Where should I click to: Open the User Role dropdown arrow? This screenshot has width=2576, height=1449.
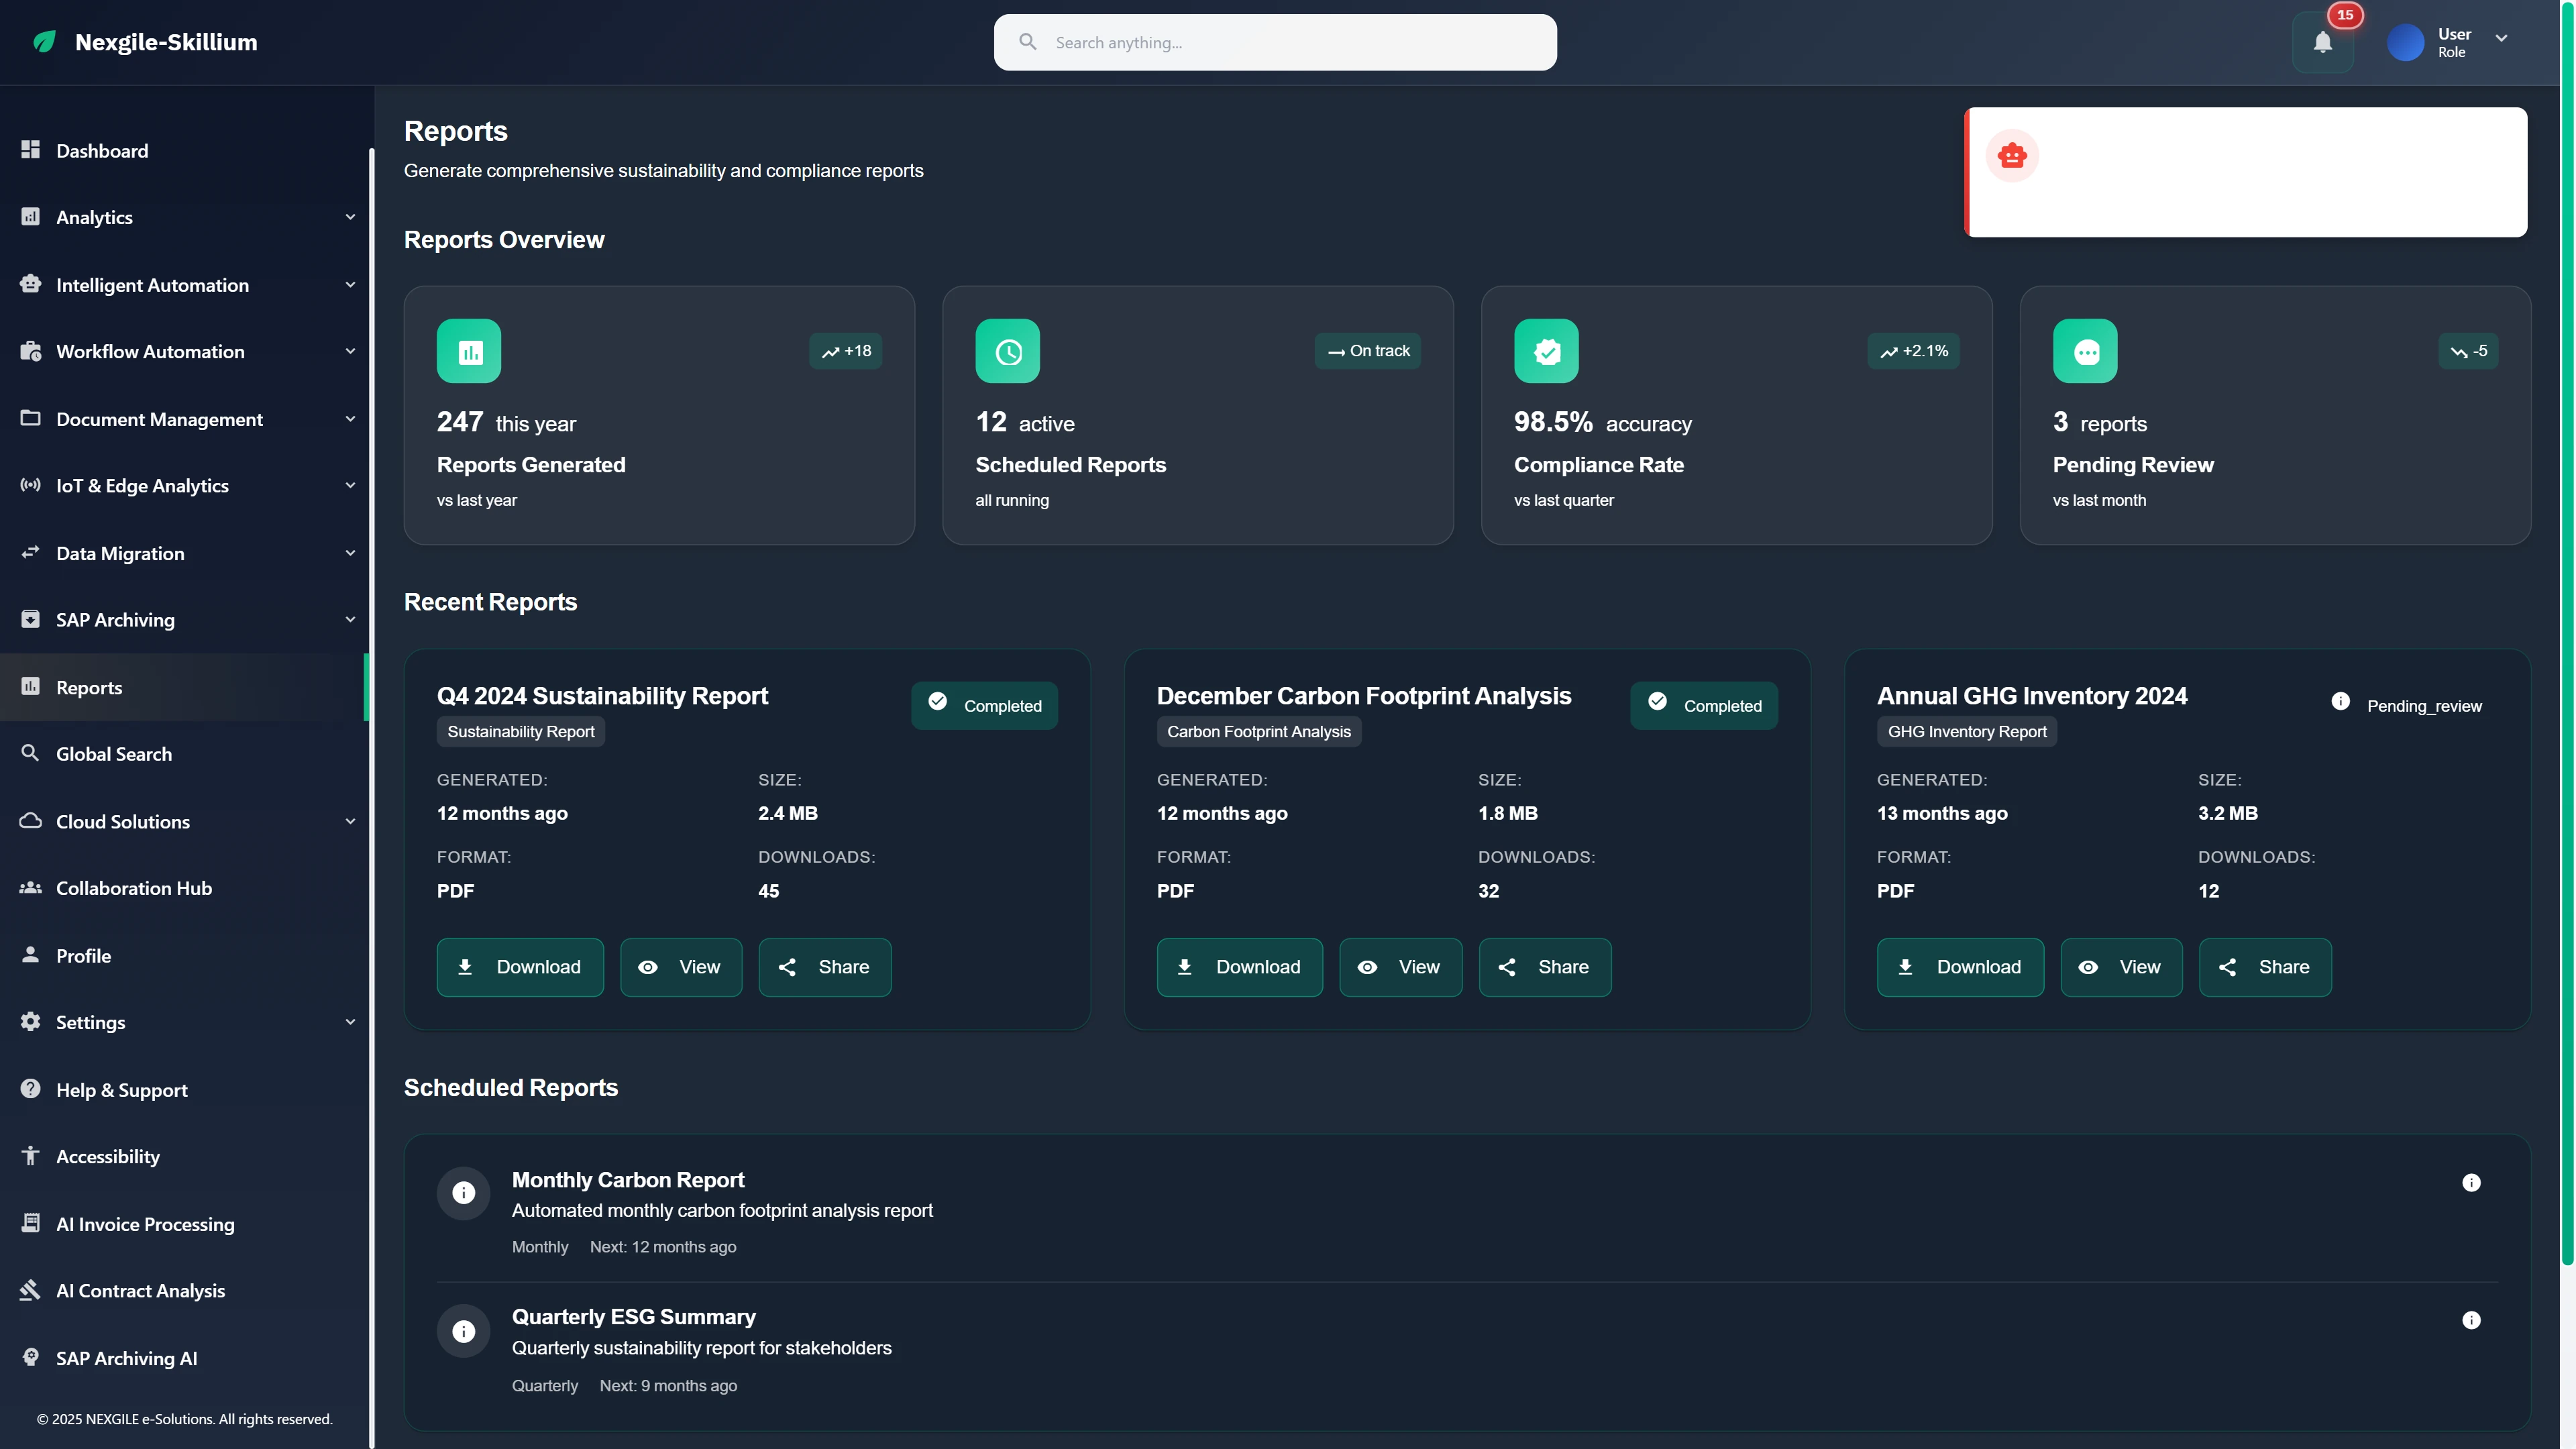(2503, 38)
